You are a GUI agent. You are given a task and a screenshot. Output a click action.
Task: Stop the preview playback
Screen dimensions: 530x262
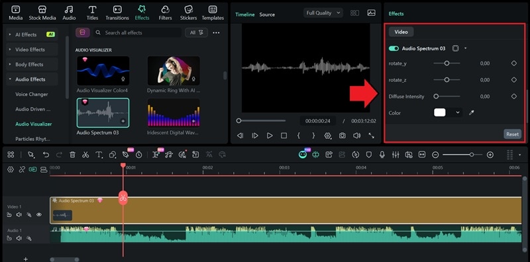tap(284, 136)
